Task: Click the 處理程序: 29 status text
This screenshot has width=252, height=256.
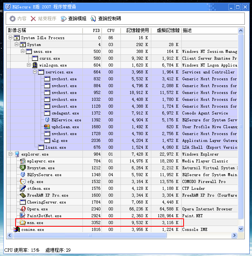Action: click(58, 250)
